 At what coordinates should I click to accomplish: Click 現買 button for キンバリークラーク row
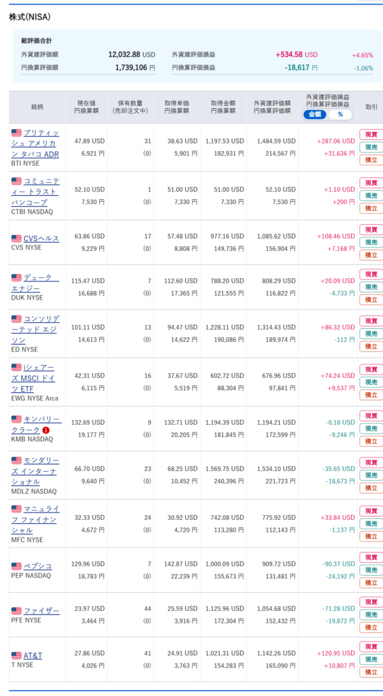(x=371, y=416)
